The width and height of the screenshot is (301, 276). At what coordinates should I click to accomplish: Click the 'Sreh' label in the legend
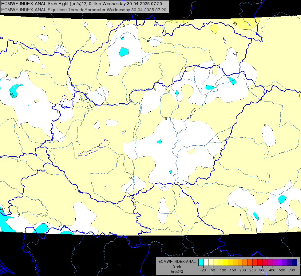click(177, 266)
